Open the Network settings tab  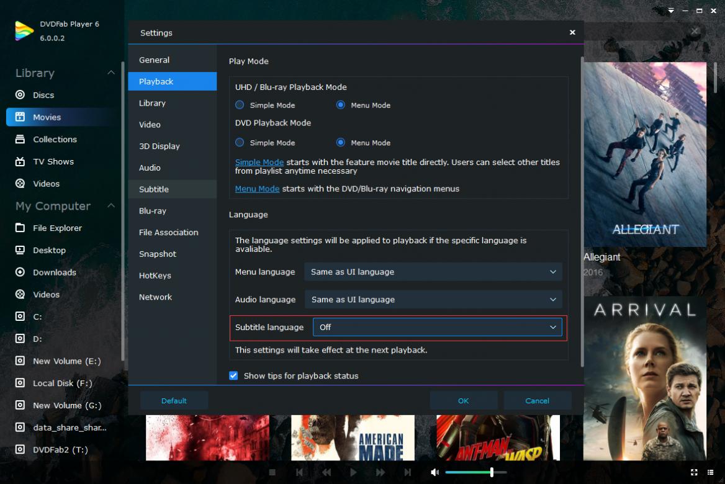pos(173,297)
